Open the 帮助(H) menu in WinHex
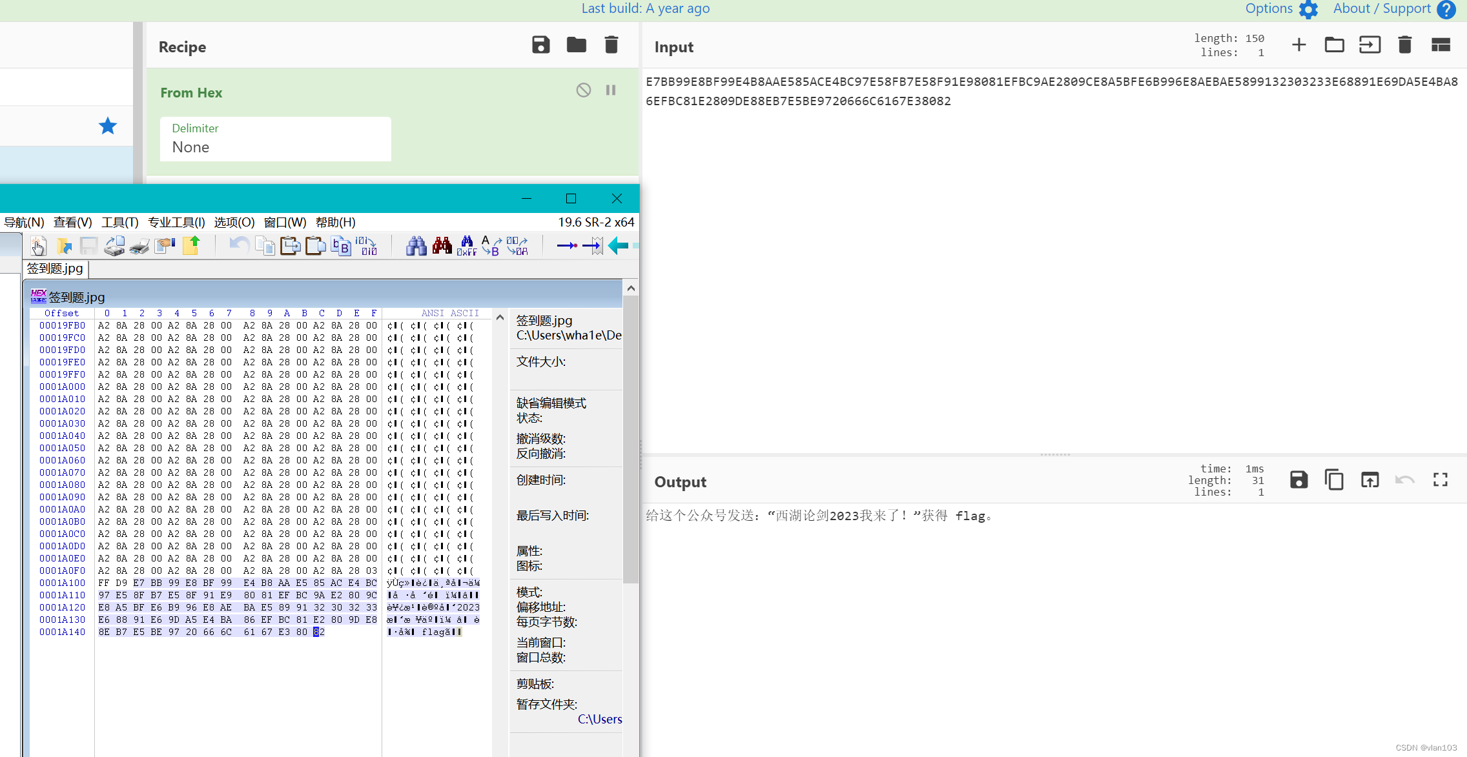The height and width of the screenshot is (757, 1467). pos(335,223)
